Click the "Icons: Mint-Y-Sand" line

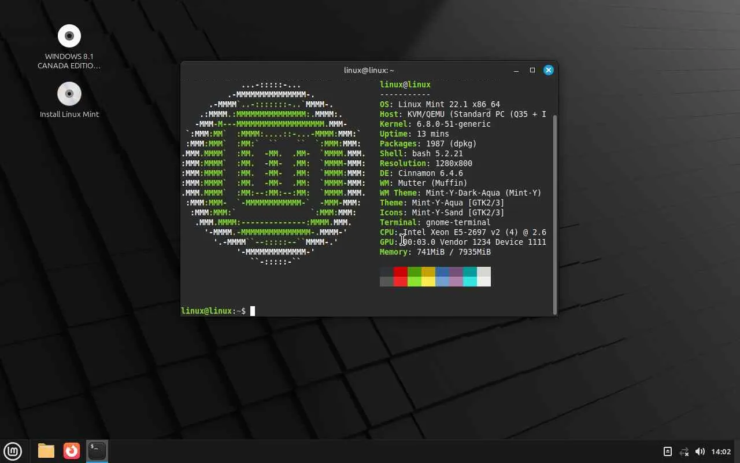pyautogui.click(x=442, y=213)
